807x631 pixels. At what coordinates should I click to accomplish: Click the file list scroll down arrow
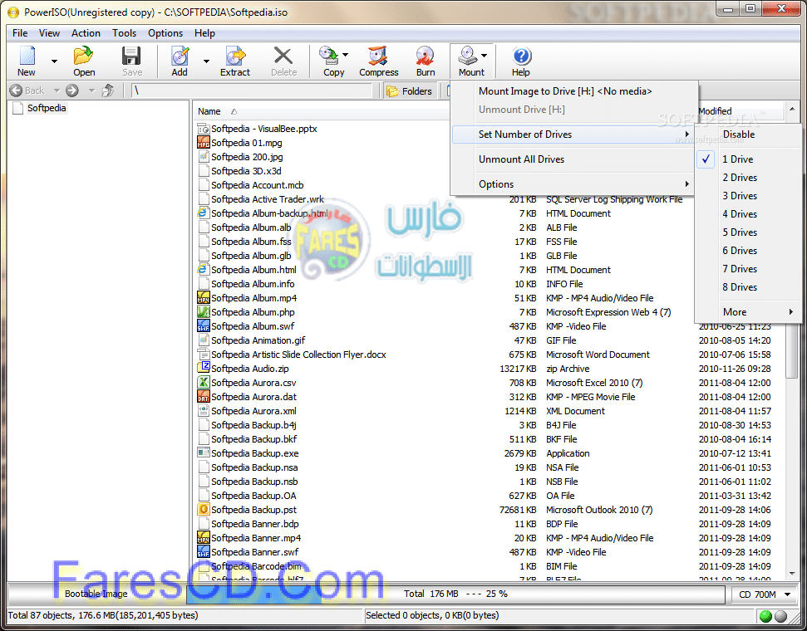791,573
